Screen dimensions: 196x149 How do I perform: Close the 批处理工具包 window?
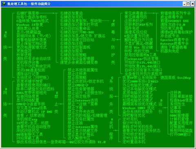pyautogui.click(x=192, y=4)
